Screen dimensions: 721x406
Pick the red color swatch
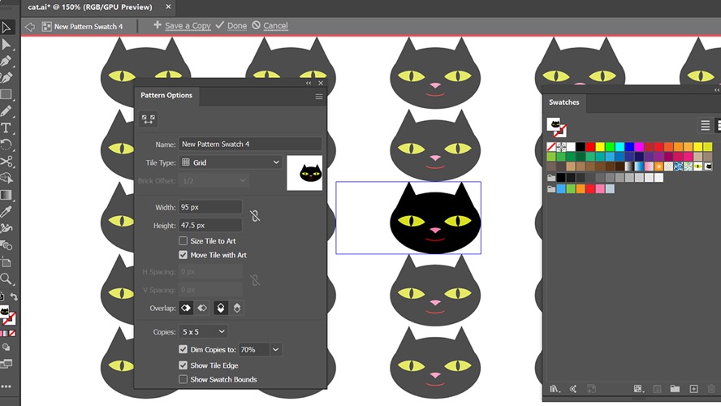click(x=590, y=147)
